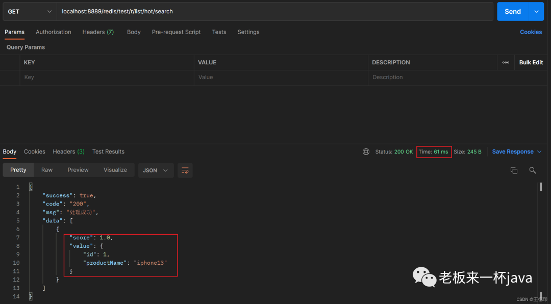The image size is (551, 304).
Task: Click the DESCRIPTION column header
Action: point(391,63)
